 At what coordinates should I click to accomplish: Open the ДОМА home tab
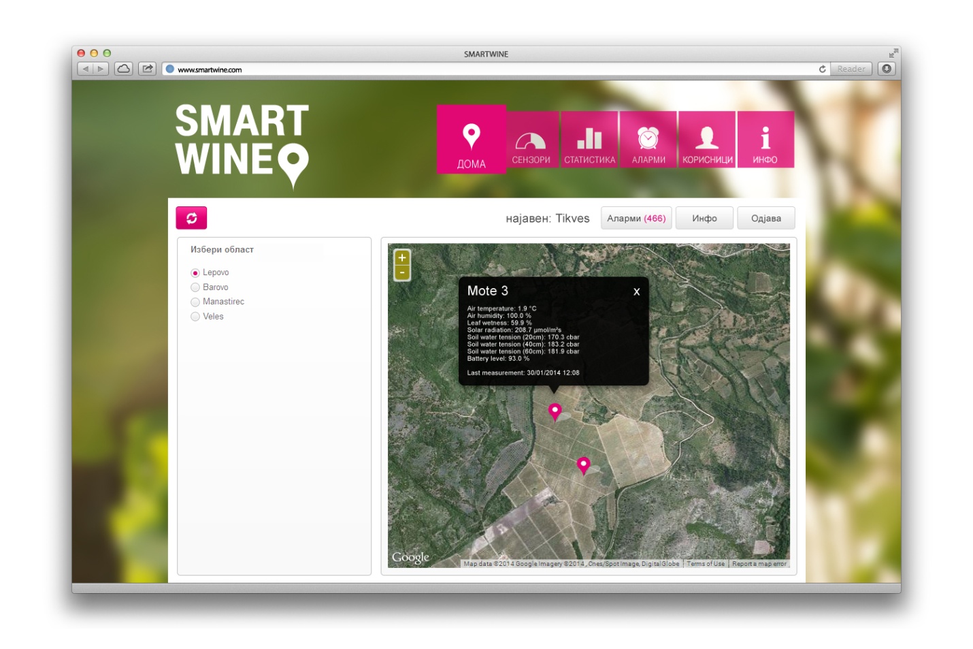471,139
